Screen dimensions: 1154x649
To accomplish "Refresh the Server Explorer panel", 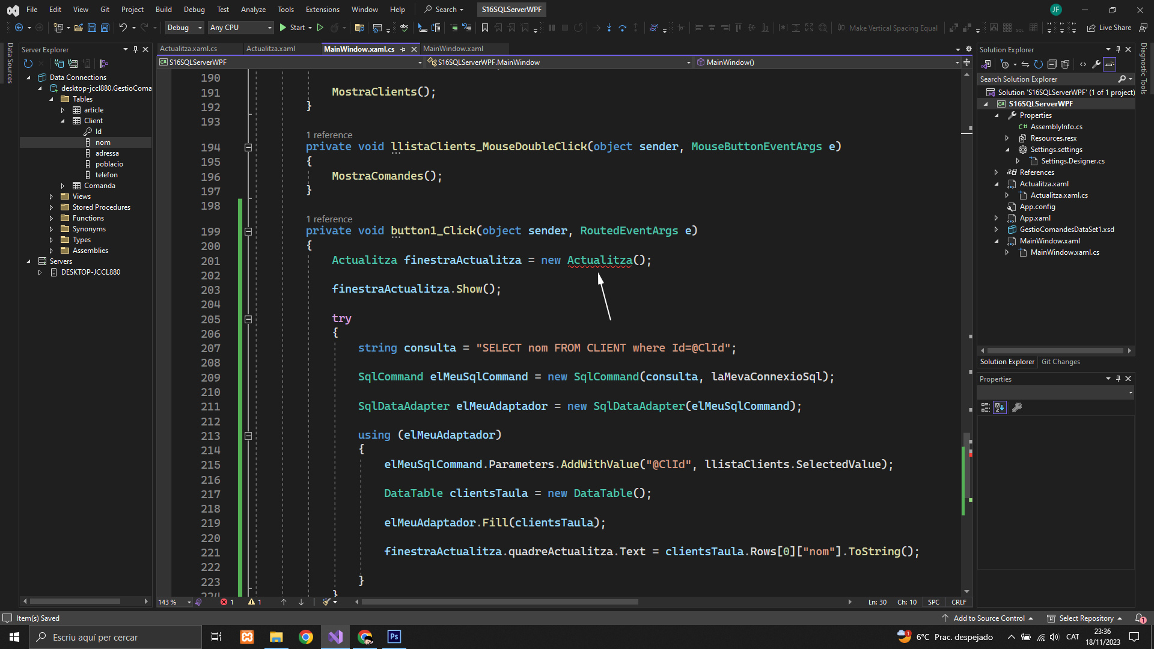I will click(x=28, y=64).
